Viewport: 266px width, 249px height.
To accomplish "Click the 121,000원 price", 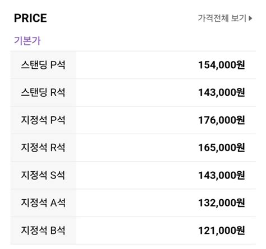I will pos(222,231).
